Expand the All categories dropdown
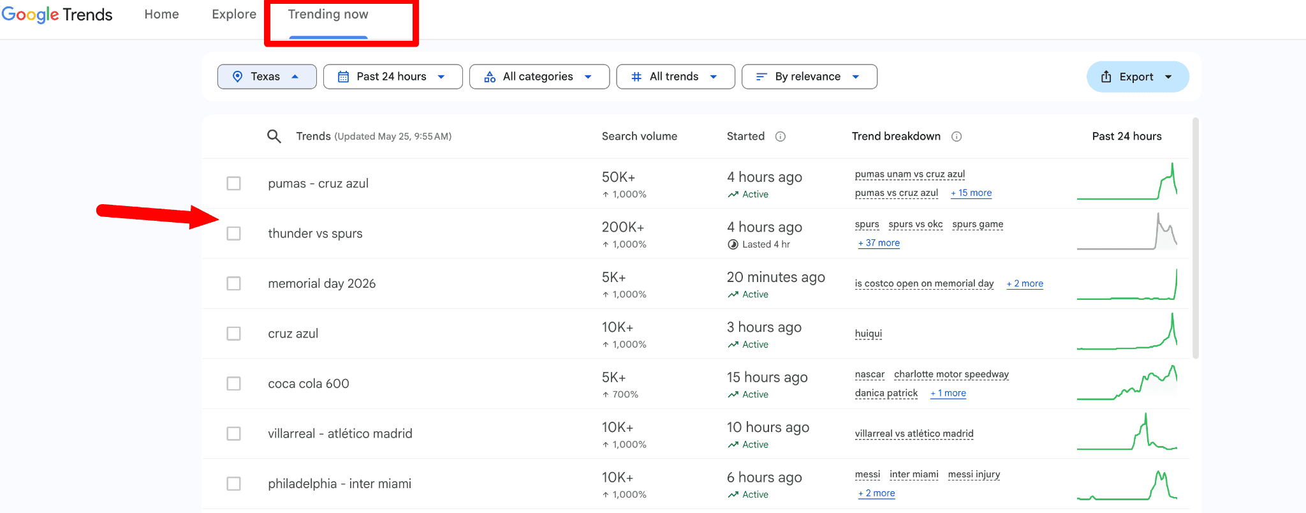Screen dimensions: 1306x513 click(539, 77)
